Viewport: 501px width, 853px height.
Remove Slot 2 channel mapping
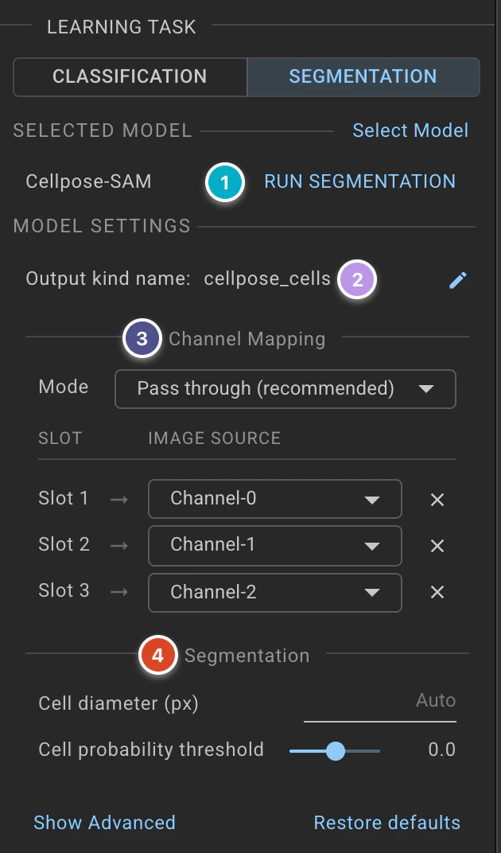(x=437, y=546)
